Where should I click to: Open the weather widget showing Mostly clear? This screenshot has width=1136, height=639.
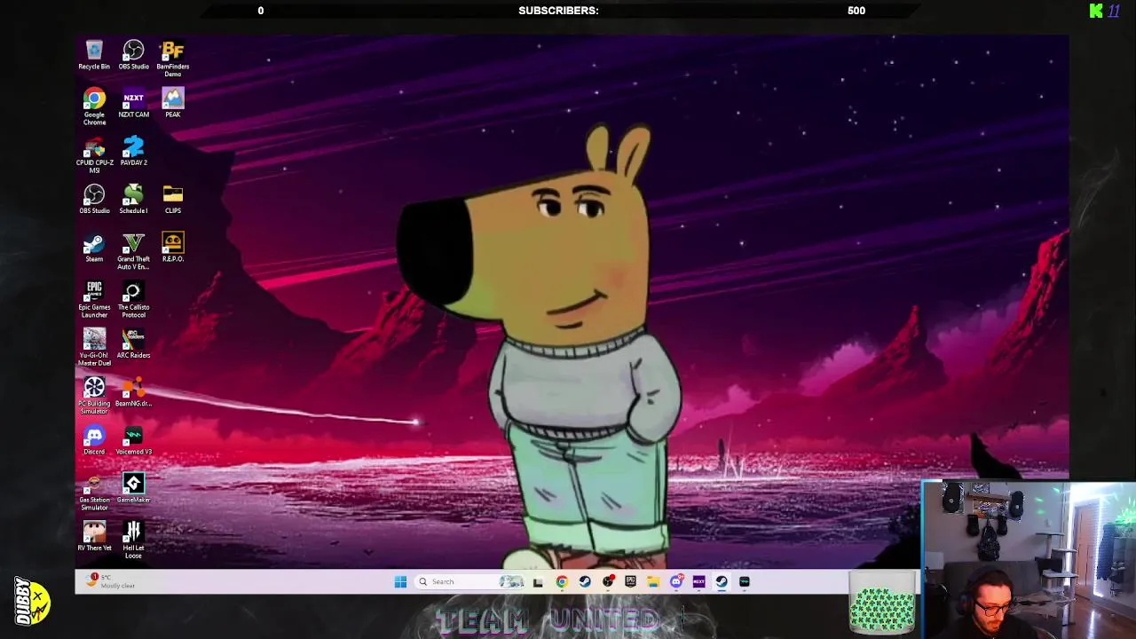click(x=110, y=581)
